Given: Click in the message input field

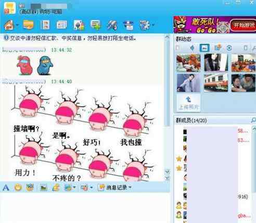Looking at the screenshot, I should pos(85,207).
